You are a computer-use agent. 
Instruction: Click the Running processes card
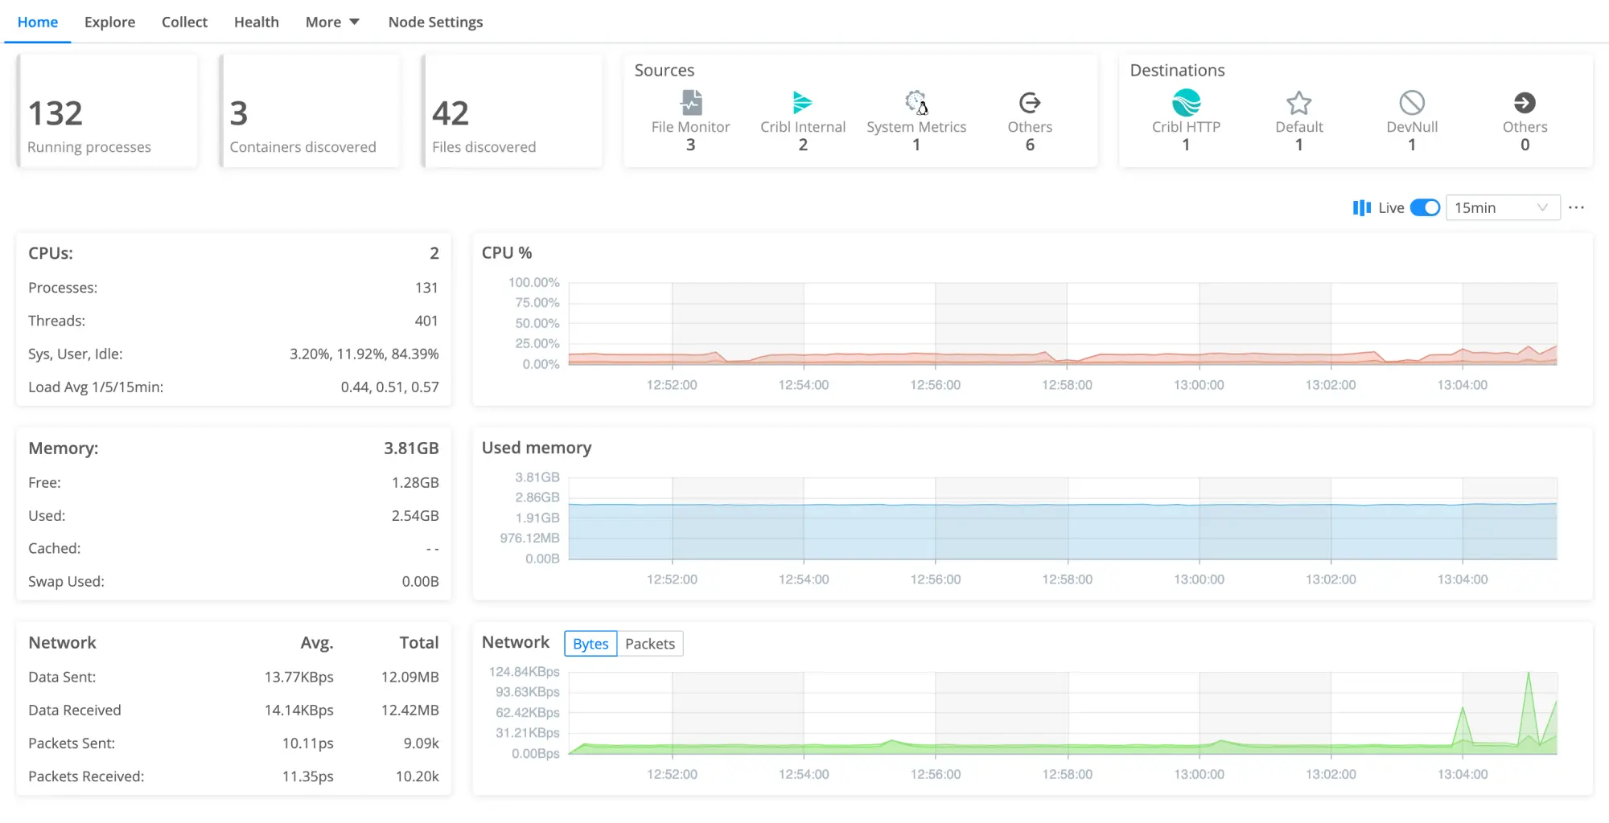click(x=107, y=112)
